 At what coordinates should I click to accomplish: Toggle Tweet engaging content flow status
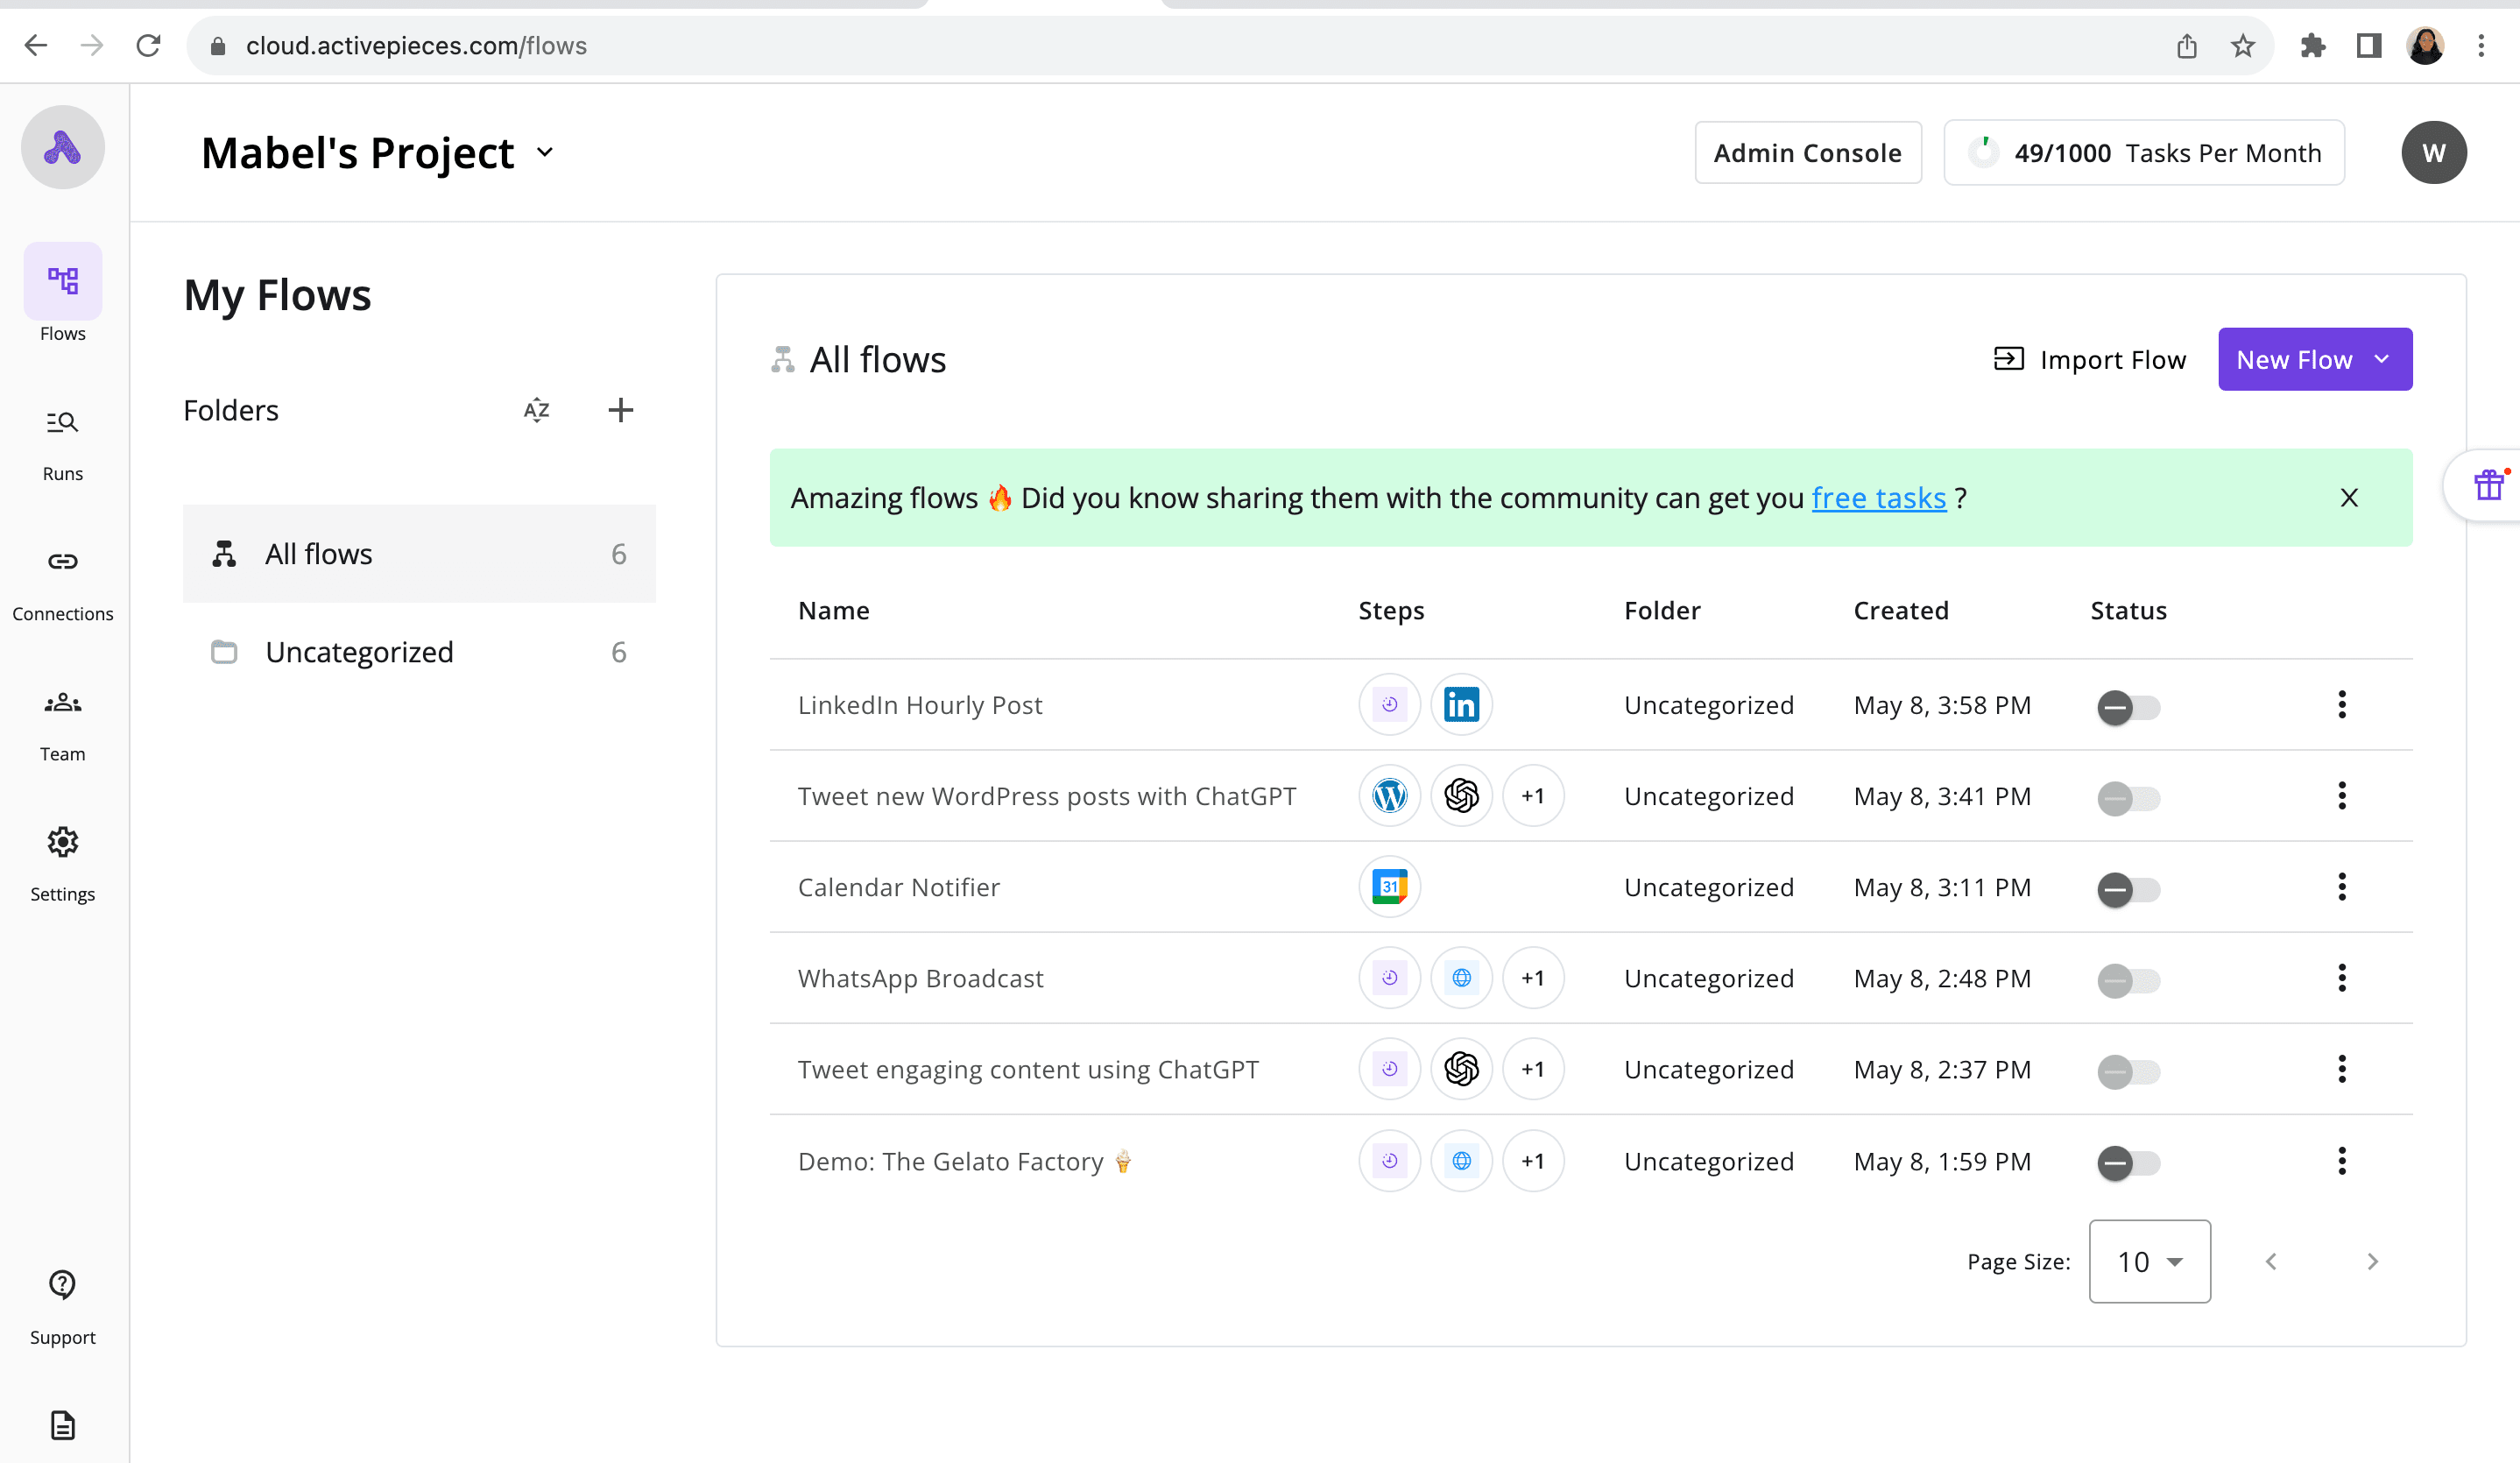tap(2128, 1071)
